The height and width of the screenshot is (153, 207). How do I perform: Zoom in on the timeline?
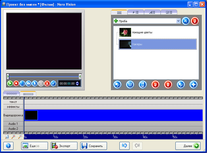tap(13, 137)
